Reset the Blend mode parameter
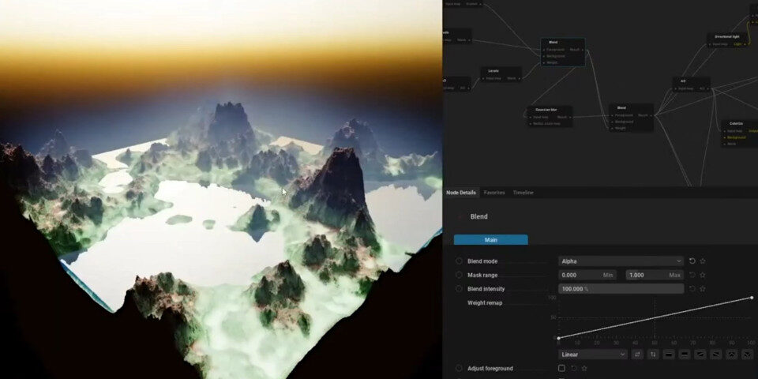 (x=692, y=261)
